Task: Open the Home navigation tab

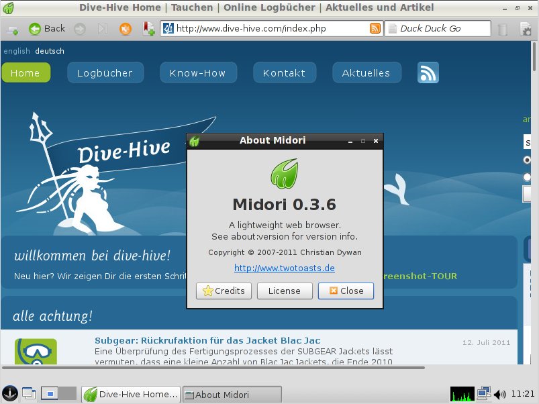Action: [x=26, y=72]
